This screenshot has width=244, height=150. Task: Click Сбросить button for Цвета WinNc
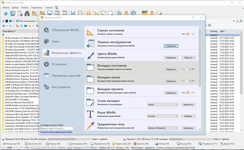coord(188,58)
